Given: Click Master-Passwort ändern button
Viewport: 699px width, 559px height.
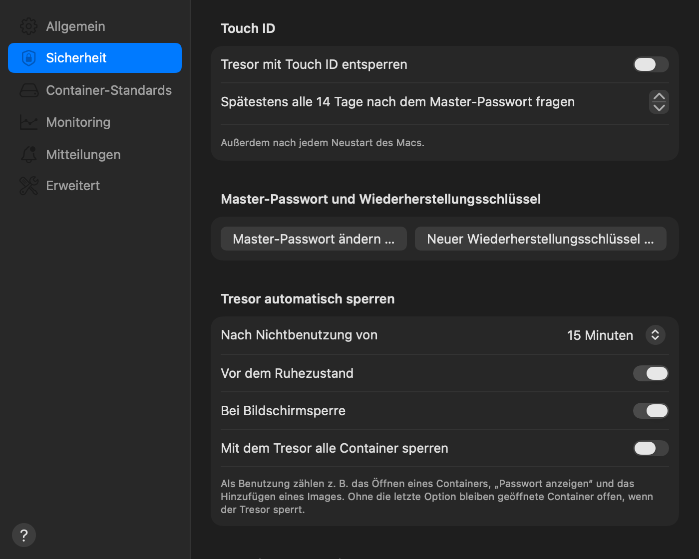Looking at the screenshot, I should pyautogui.click(x=314, y=239).
